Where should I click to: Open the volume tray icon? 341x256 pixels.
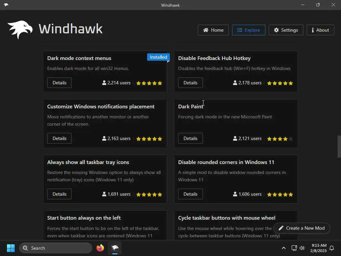[x=302, y=248]
